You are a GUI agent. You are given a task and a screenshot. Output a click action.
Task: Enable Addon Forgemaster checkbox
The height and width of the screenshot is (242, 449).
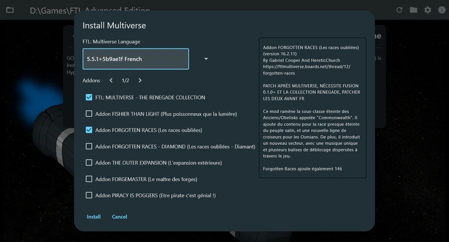pyautogui.click(x=89, y=179)
